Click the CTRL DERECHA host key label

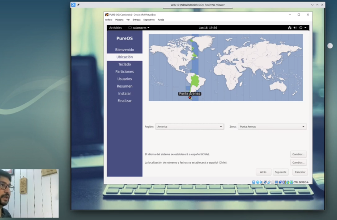coord(301,182)
